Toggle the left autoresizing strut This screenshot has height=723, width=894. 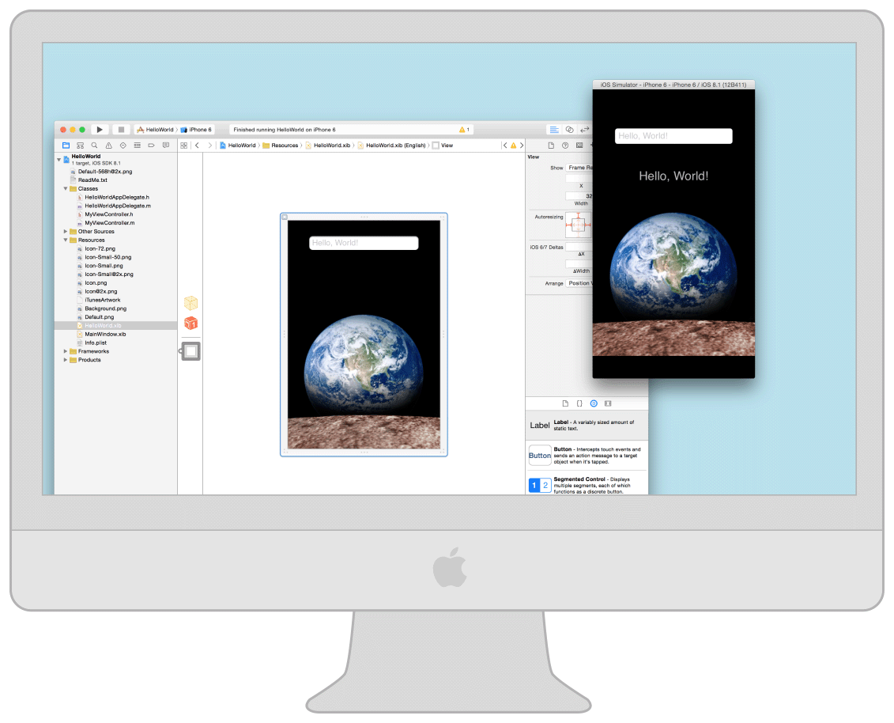[568, 225]
